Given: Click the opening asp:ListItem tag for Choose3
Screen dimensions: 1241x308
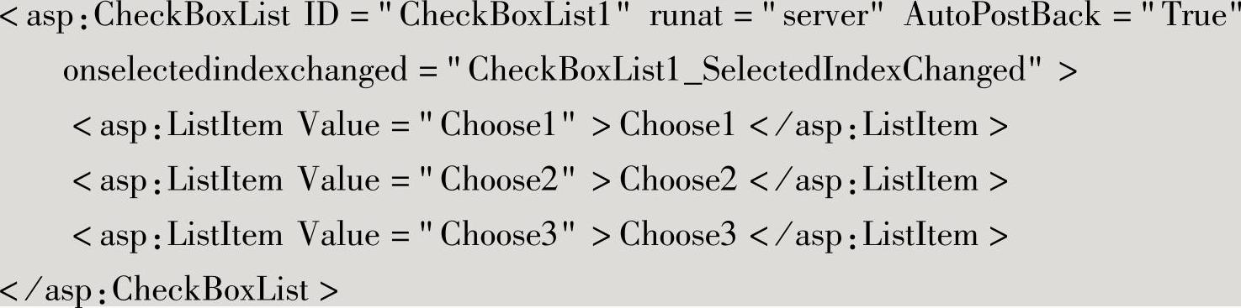Looking at the screenshot, I should (x=178, y=234).
